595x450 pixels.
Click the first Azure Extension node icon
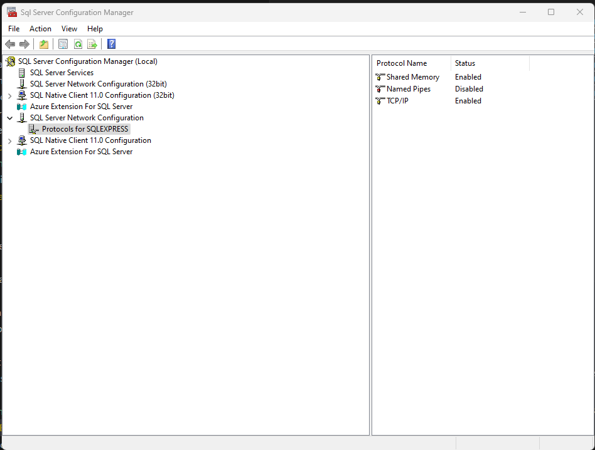[x=22, y=107]
